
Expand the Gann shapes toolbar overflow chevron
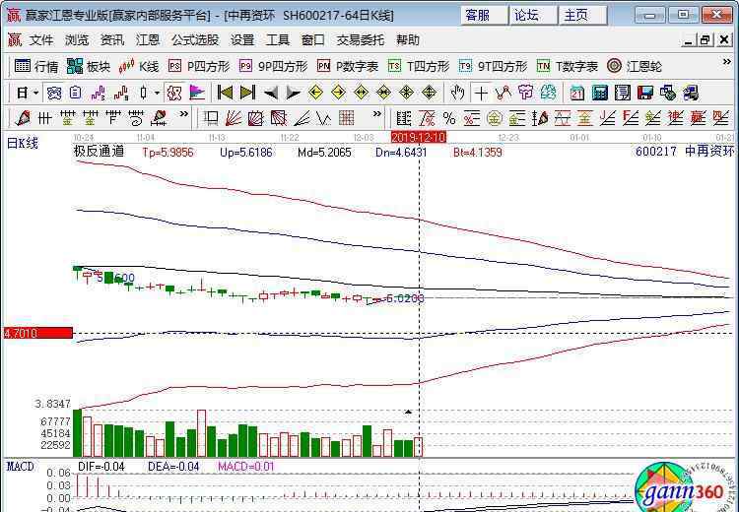point(377,113)
